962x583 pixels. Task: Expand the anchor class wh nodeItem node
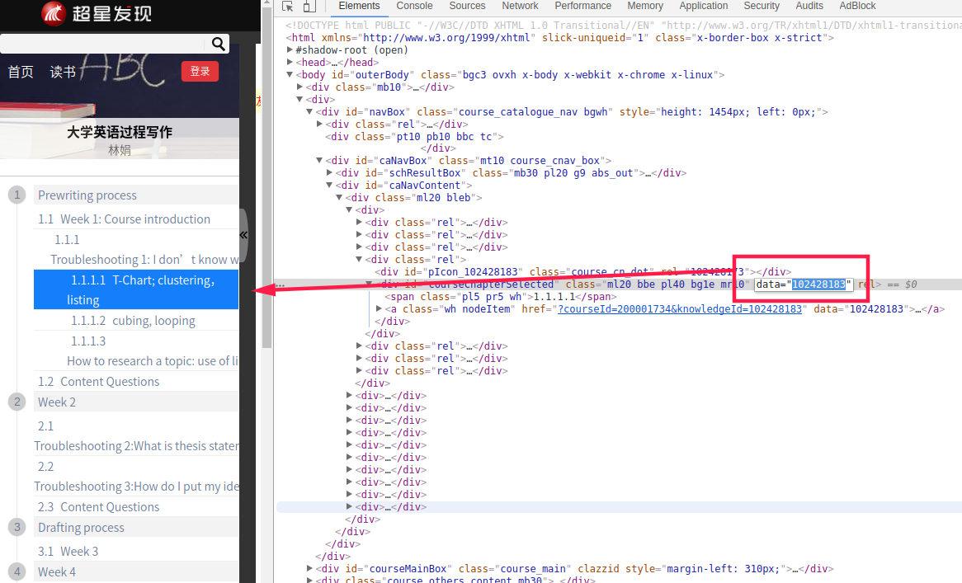click(379, 309)
